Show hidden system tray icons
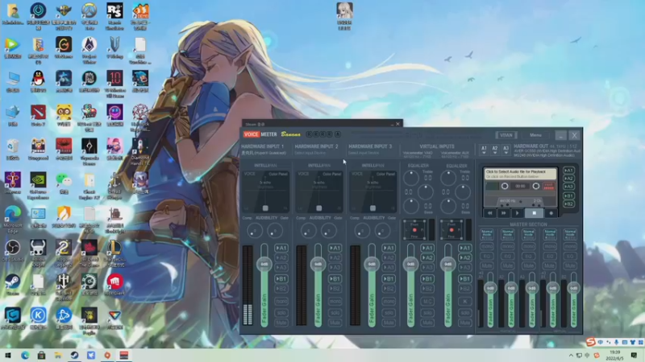Screen dimensions: 645x362 tap(571, 355)
